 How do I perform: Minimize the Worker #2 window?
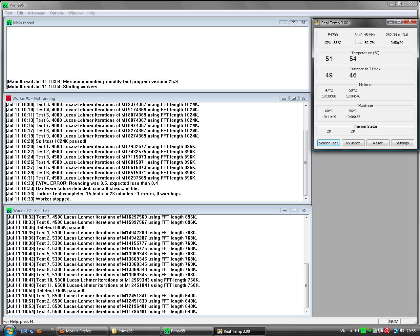click(284, 211)
